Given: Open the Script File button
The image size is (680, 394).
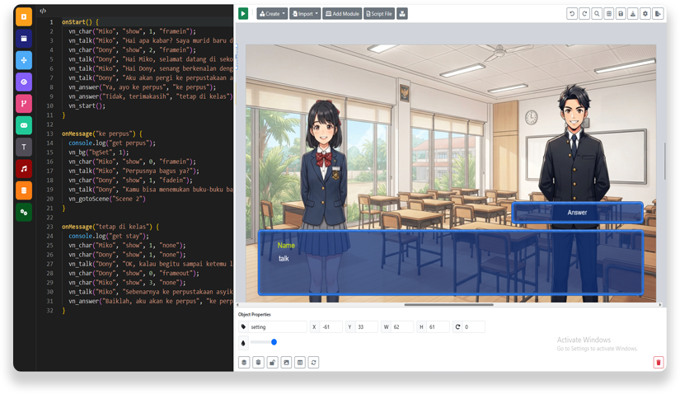Looking at the screenshot, I should (x=379, y=14).
